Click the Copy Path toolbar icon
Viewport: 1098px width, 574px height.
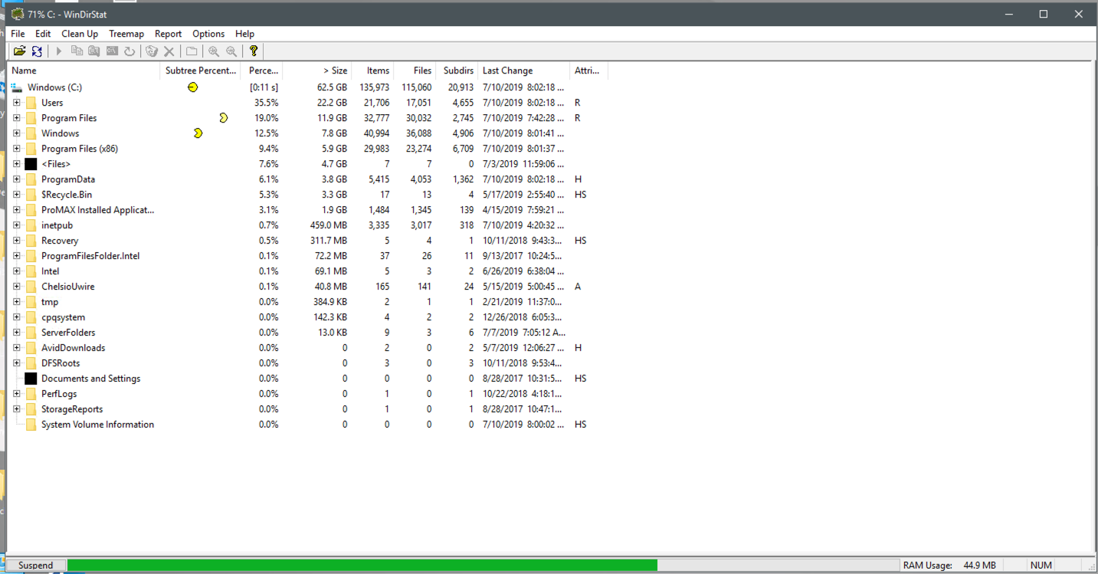[77, 51]
